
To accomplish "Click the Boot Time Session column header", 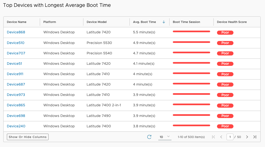I will coord(186,22).
